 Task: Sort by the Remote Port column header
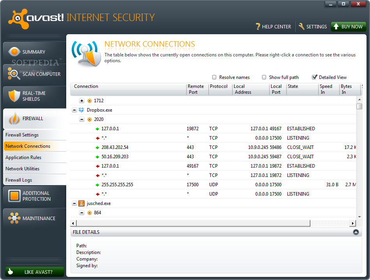[197, 89]
